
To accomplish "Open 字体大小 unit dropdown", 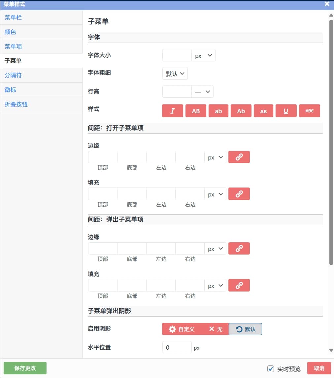I will pos(203,55).
